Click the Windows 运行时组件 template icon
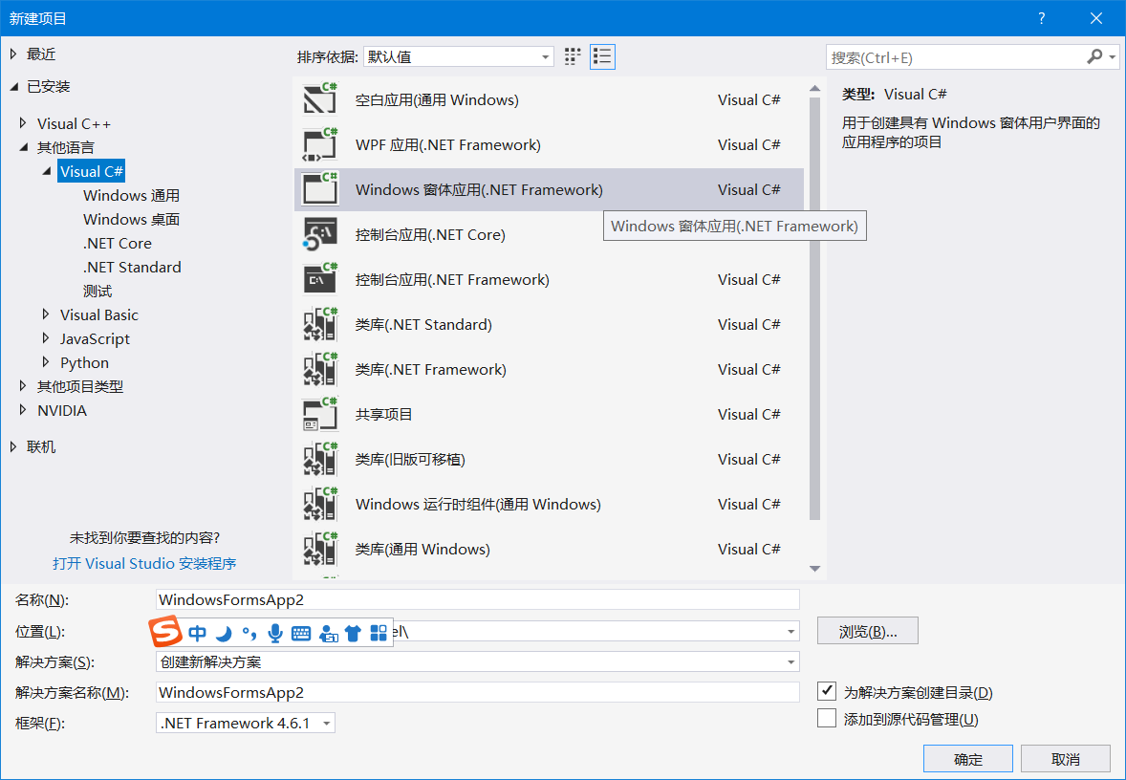1126x780 pixels. click(x=320, y=504)
